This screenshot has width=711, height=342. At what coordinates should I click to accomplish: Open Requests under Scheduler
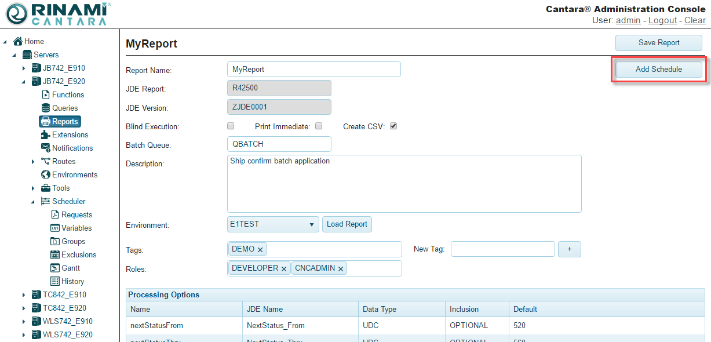tap(76, 214)
